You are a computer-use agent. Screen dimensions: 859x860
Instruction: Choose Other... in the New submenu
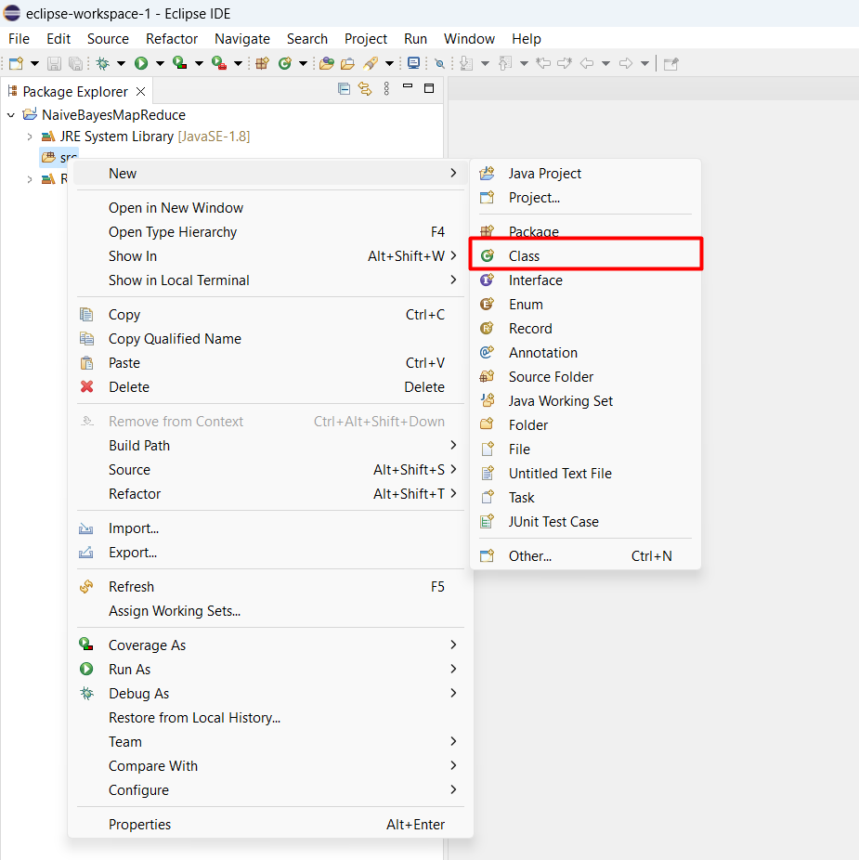[x=529, y=555]
